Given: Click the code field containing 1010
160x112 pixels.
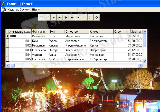Looking at the screenshot, I should point(20,36).
